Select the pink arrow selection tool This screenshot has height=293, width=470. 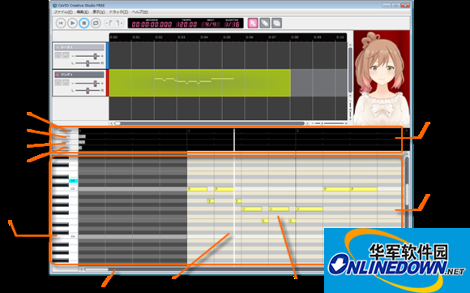click(253, 23)
